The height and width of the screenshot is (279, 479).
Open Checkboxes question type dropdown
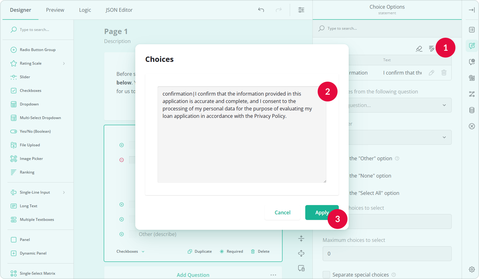pyautogui.click(x=130, y=251)
